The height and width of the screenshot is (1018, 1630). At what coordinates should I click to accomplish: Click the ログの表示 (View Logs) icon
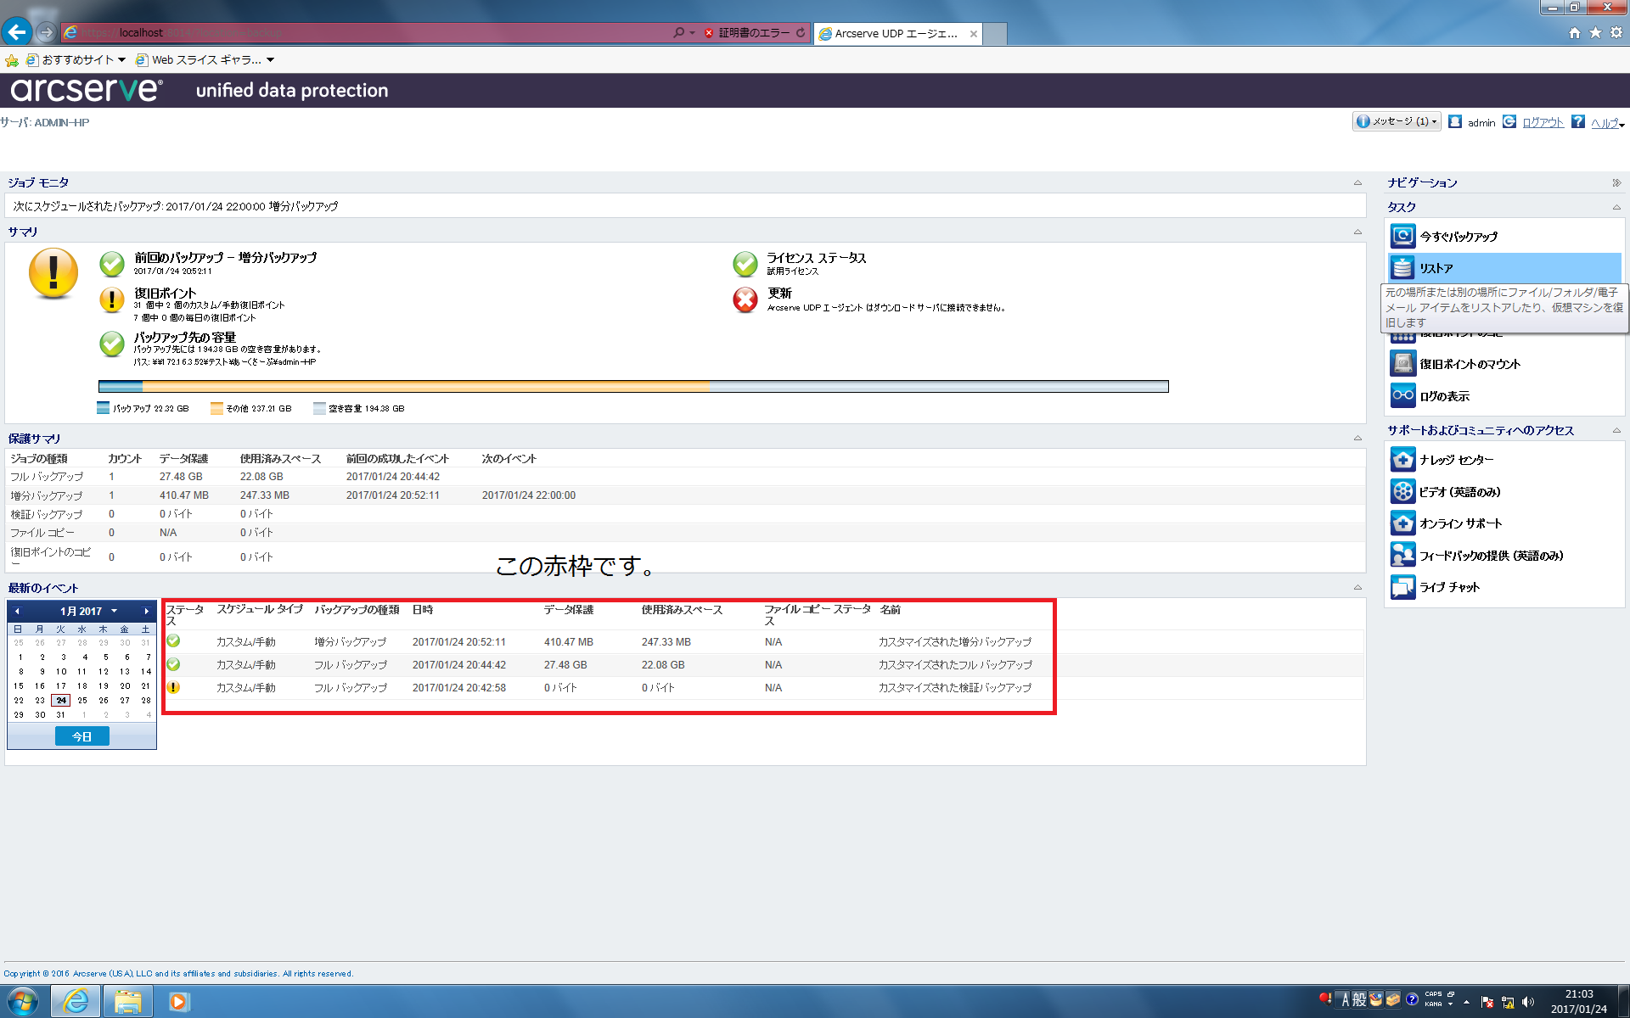1402,395
